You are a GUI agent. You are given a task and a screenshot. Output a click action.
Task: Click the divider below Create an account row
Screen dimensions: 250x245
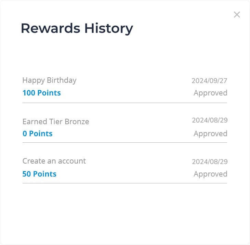coord(125,183)
